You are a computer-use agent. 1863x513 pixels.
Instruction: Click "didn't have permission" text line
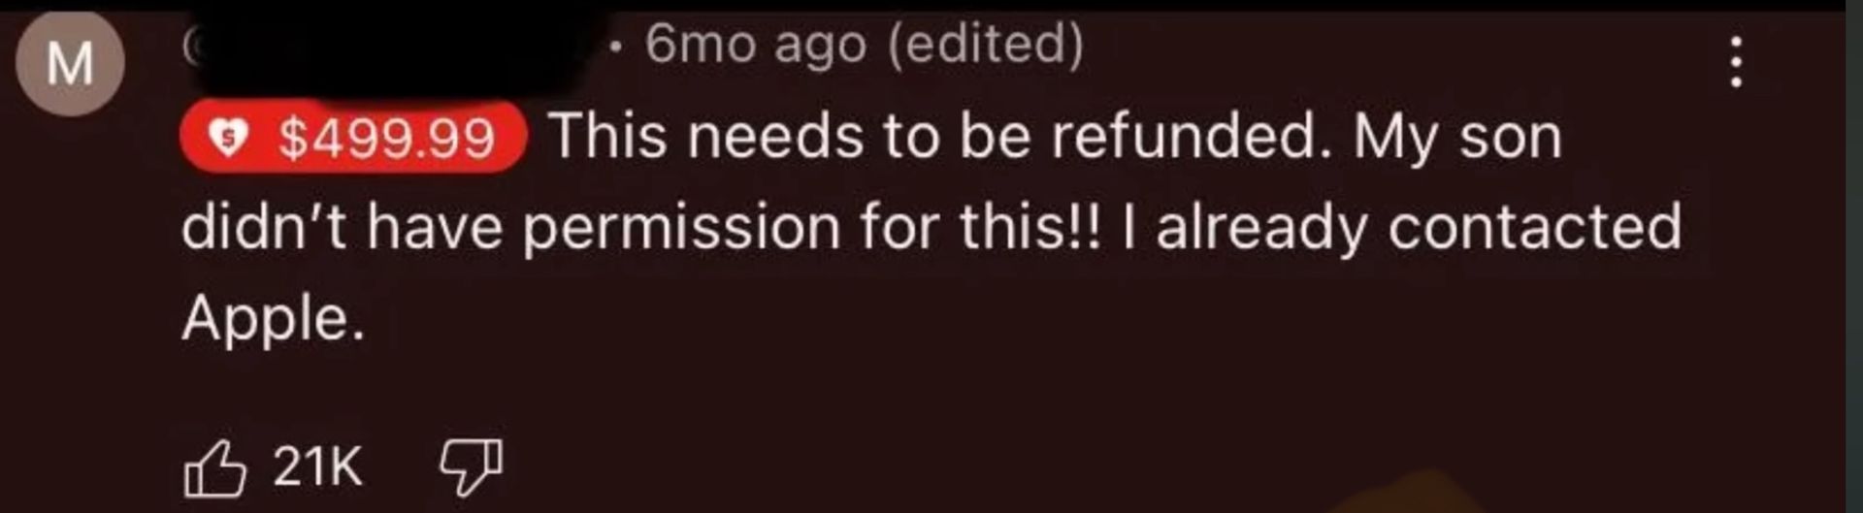511,228
